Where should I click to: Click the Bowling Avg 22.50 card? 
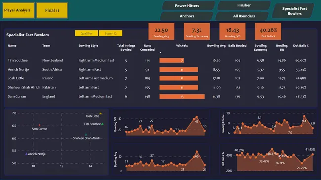(161, 32)
